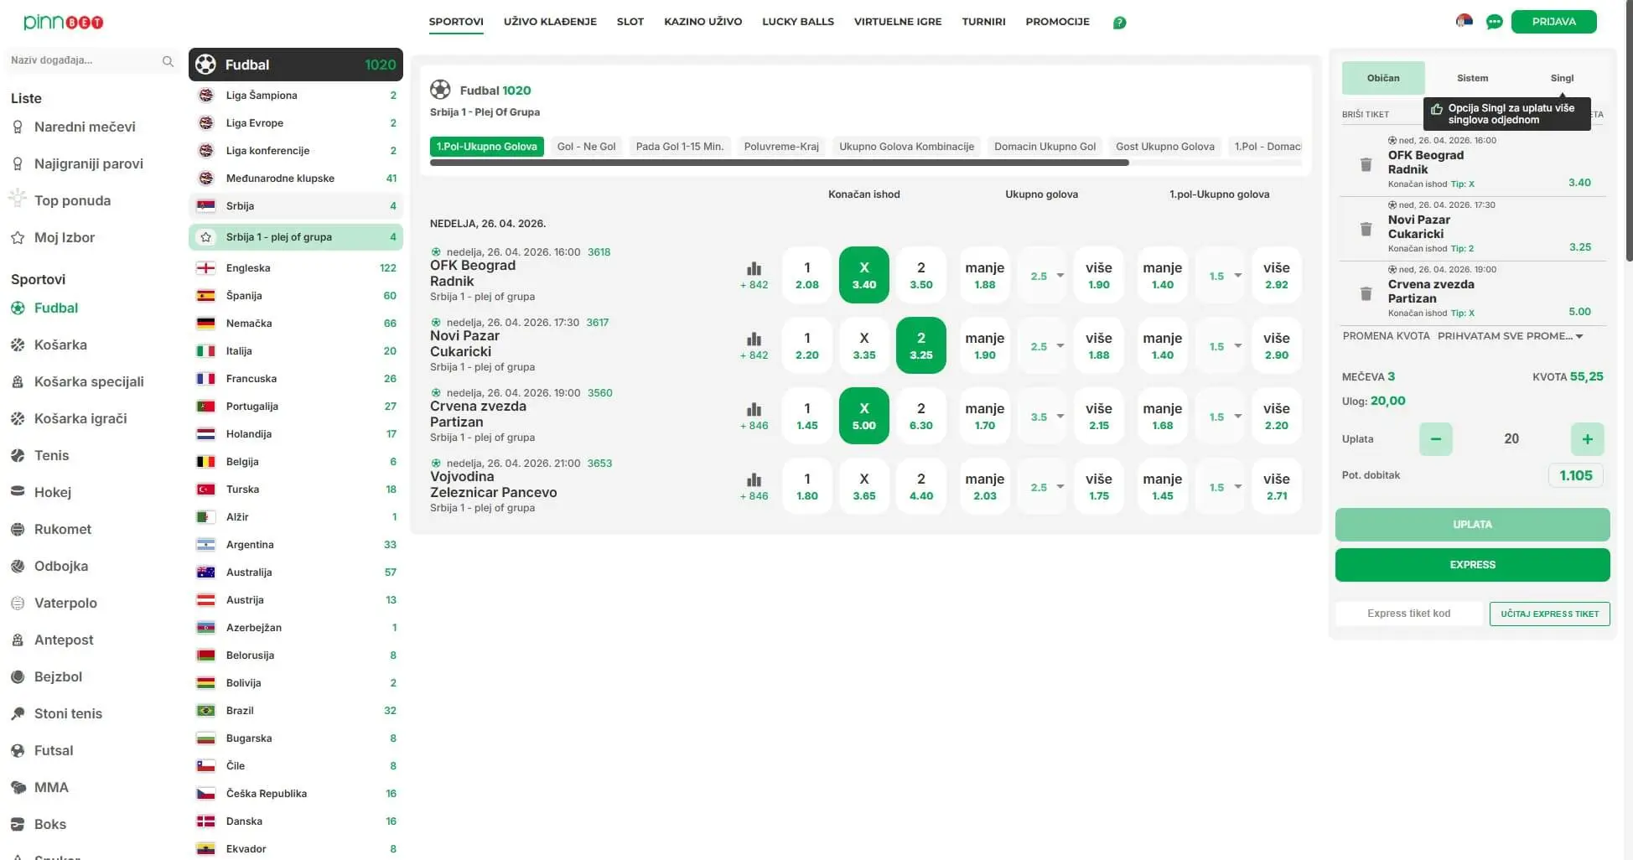This screenshot has width=1633, height=860.
Task: Open 2.5 goals line dropdown for Novi Pazar
Action: pyautogui.click(x=1042, y=346)
